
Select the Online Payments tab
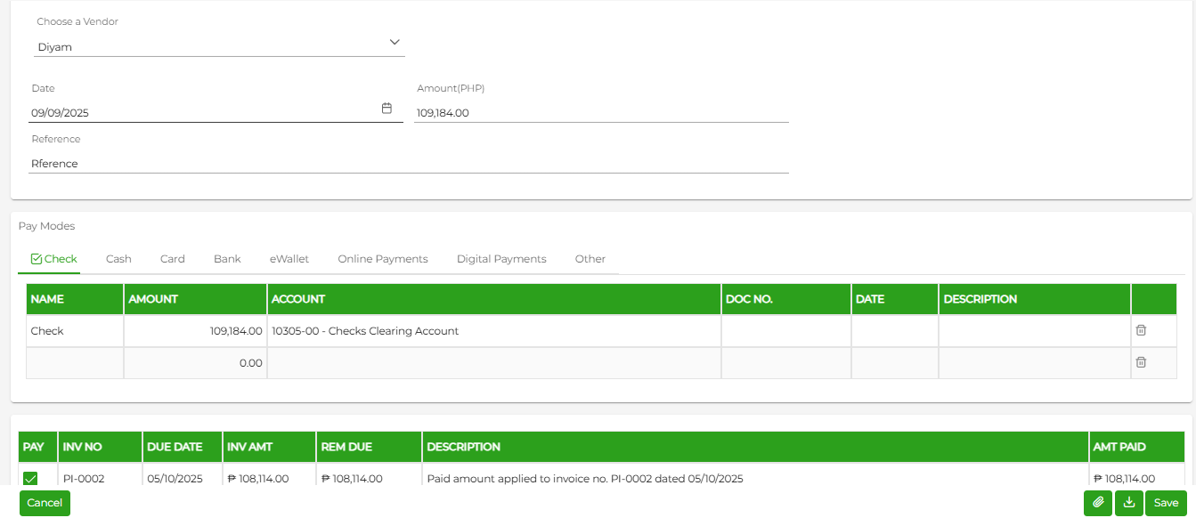383,259
